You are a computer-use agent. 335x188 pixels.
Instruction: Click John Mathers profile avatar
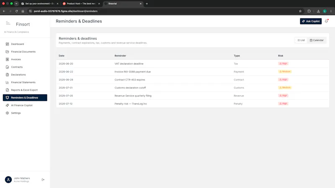8,180
